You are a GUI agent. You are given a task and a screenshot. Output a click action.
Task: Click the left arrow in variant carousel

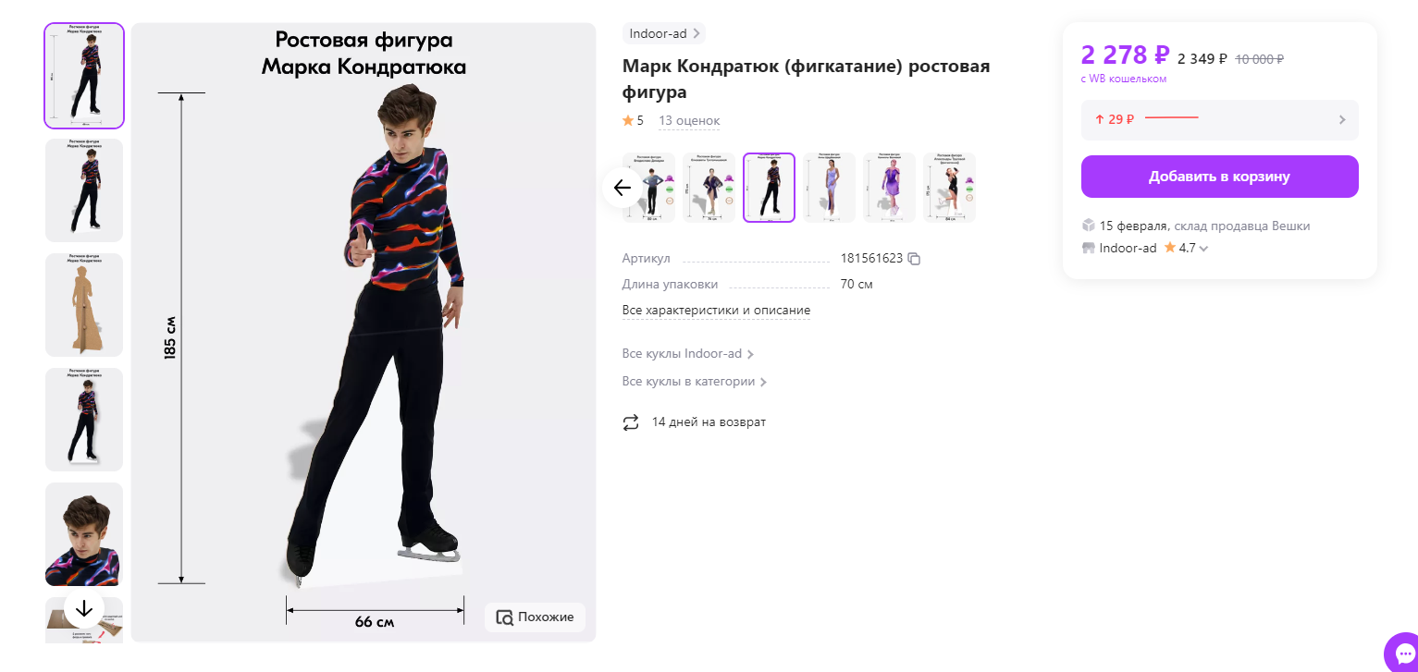click(x=622, y=188)
